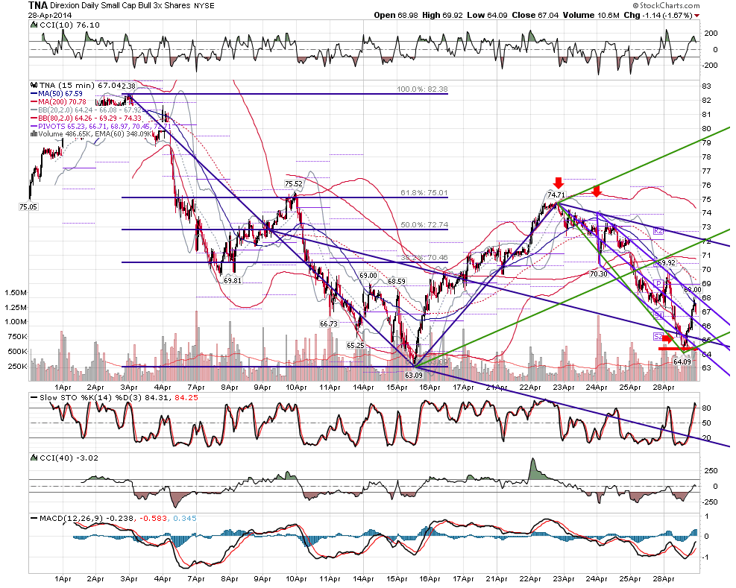Click the 61.8%: 75.01 Fibonacci label

tap(424, 192)
